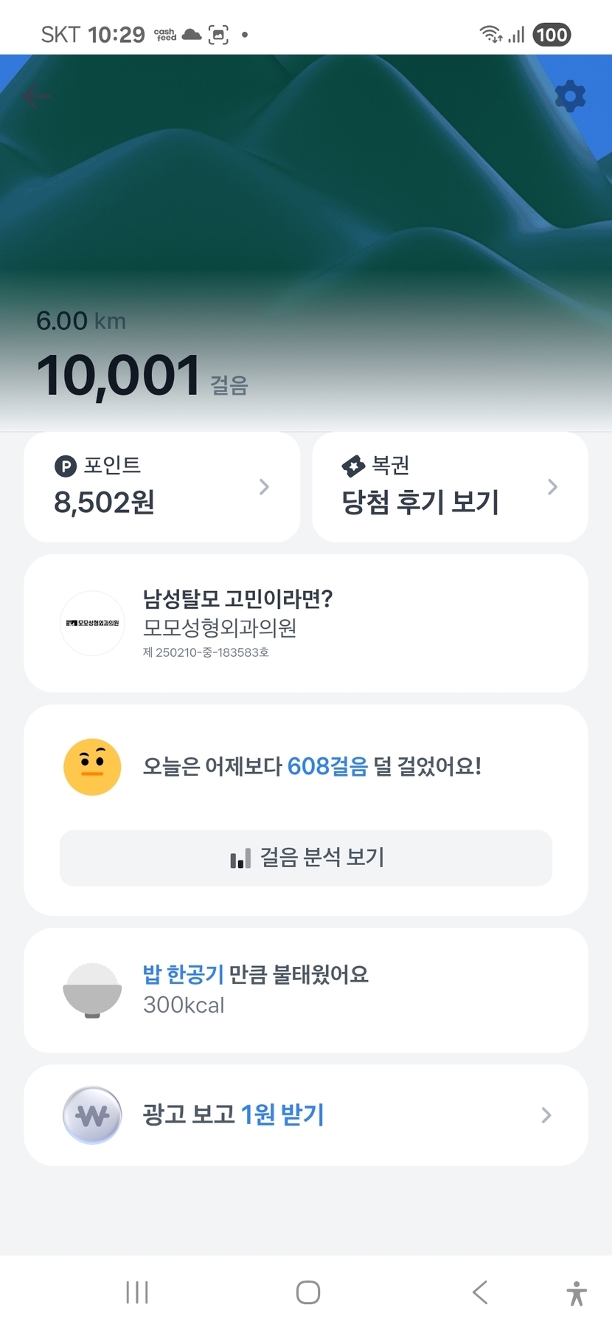Open settings via the gear icon

570,96
